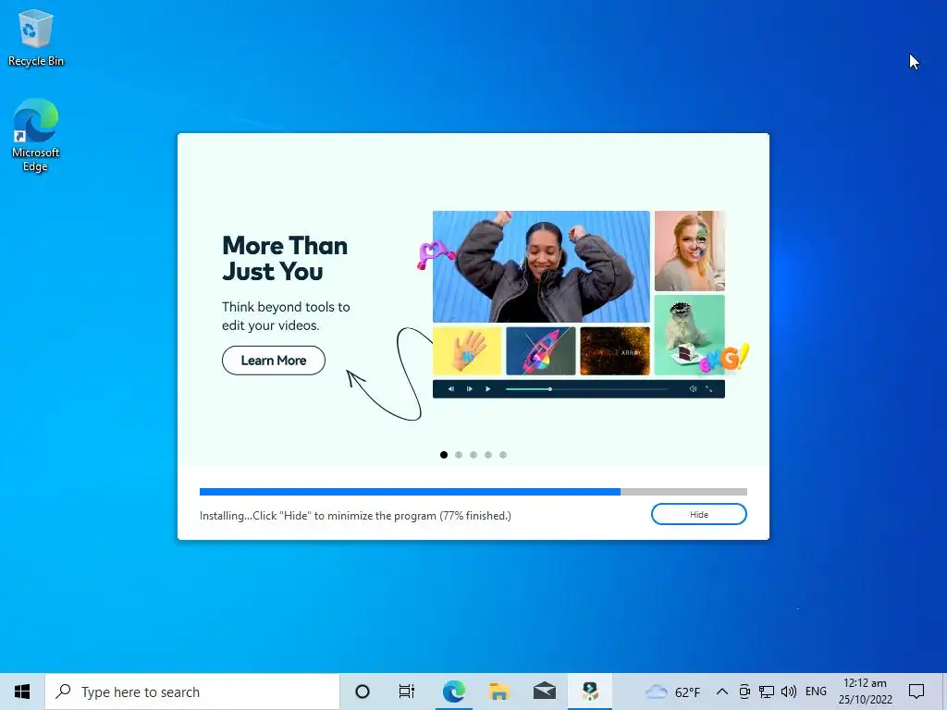This screenshot has height=710, width=947.
Task: Click the installation progress bar
Action: tap(473, 492)
